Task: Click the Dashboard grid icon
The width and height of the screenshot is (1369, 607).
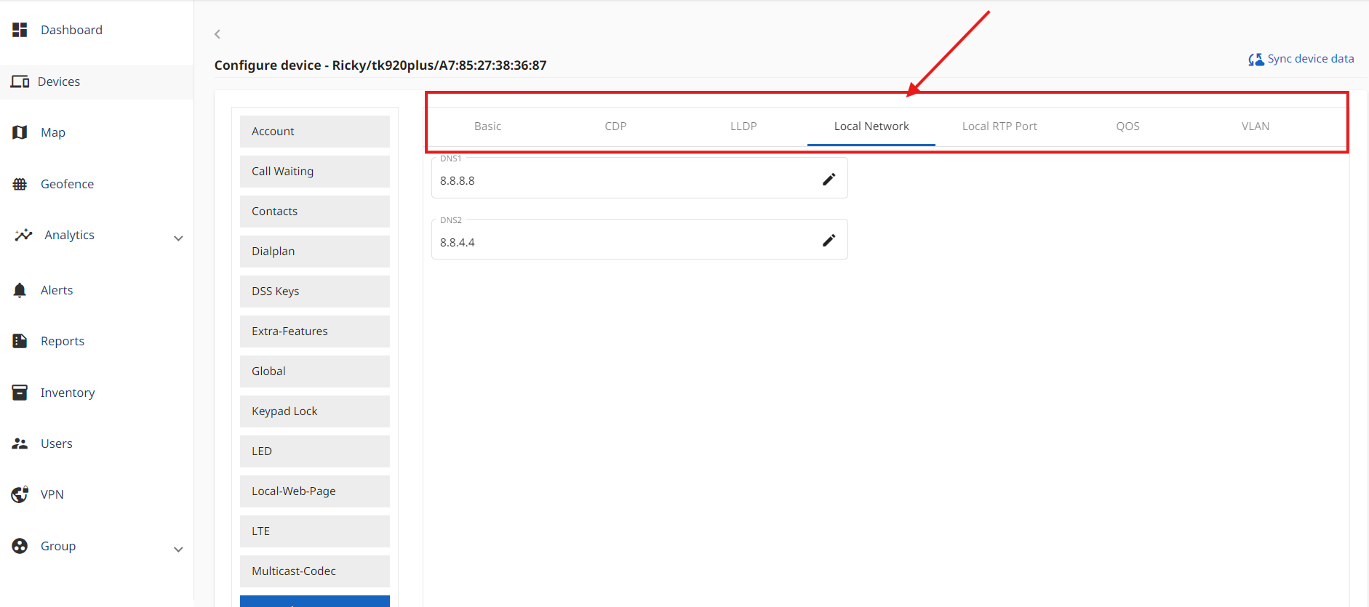Action: (20, 30)
